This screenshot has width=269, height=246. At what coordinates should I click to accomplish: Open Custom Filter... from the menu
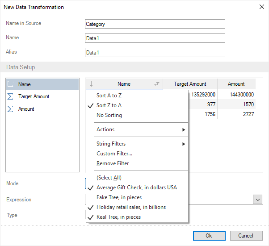(114, 154)
